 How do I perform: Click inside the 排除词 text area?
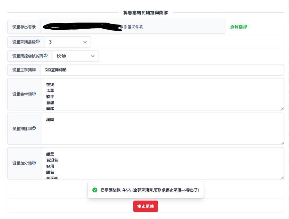tap(162, 129)
